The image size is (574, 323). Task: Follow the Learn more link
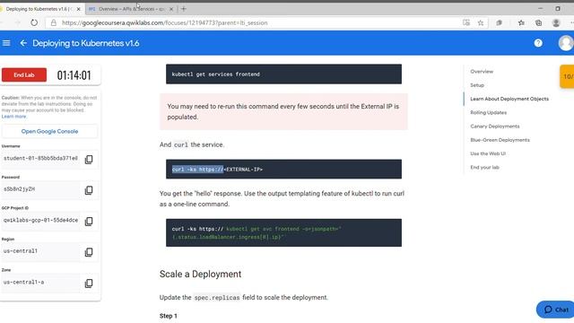point(14,117)
